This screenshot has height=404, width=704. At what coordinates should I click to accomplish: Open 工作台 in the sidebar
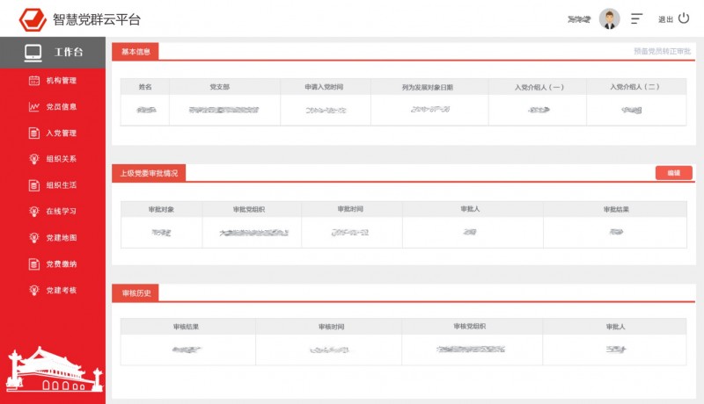(53, 53)
